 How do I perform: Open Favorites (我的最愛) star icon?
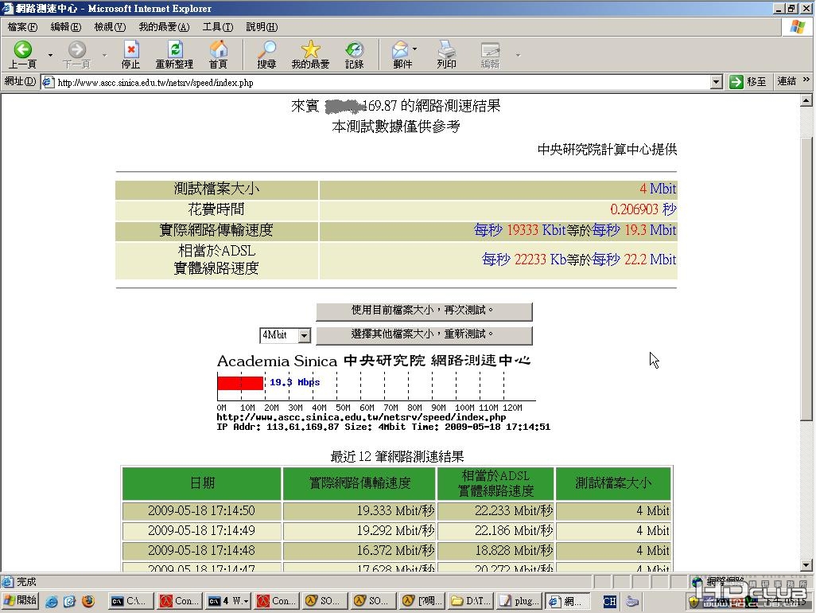[x=310, y=54]
